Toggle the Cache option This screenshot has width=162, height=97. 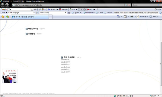pos(99,13)
